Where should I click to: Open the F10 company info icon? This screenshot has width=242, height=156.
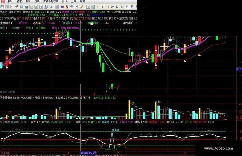(26, 7)
